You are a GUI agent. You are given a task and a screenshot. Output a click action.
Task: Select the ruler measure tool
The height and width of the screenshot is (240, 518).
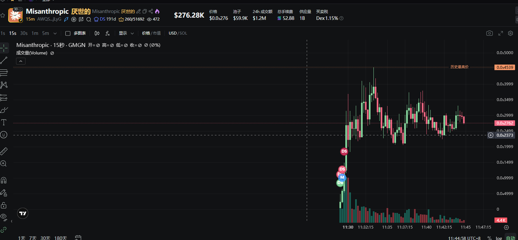point(4,151)
